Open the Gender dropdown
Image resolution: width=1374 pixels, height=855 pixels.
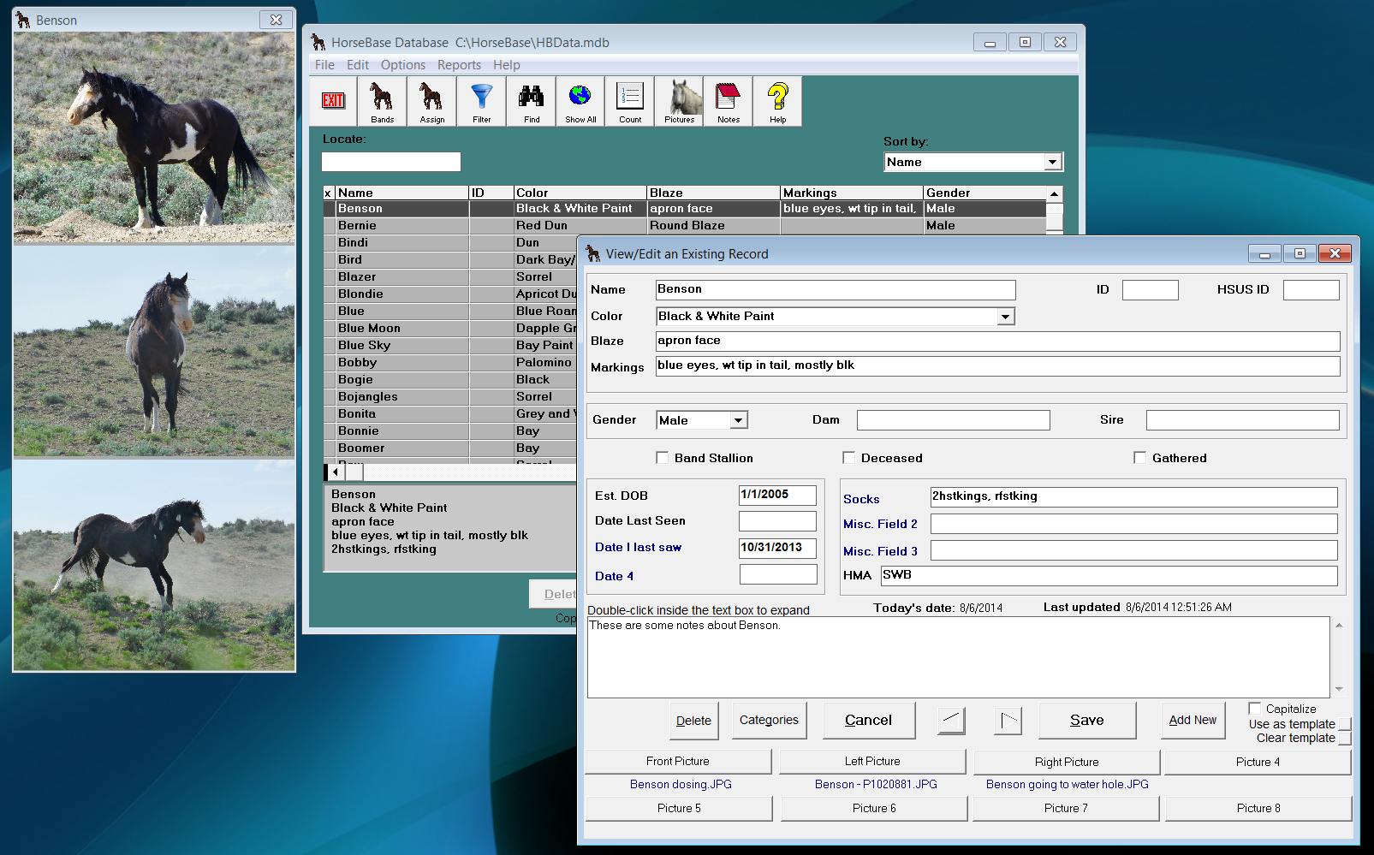(738, 420)
